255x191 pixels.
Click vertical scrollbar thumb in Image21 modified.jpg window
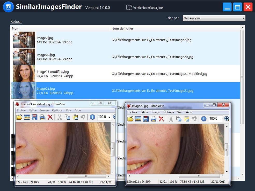113,149
